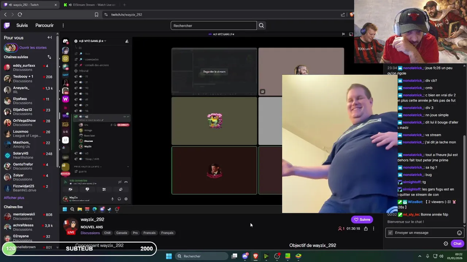
Task: Select the Pro tag
Action: tap(135, 233)
